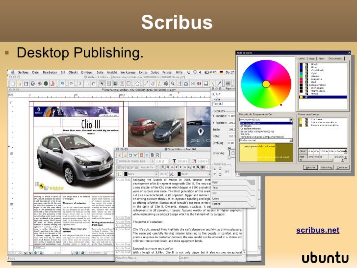357x268 pixels.
Task: Click the Apple menu icon
Action: coord(13,72)
